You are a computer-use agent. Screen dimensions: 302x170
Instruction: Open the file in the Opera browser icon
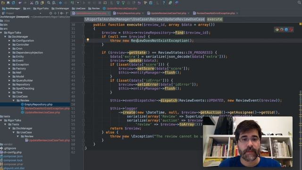[x=291, y=29]
